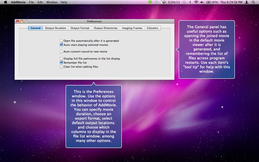Image resolution: width=259 pixels, height=162 pixels.
Task: Open the Window menu
Action: [x=52, y=2]
